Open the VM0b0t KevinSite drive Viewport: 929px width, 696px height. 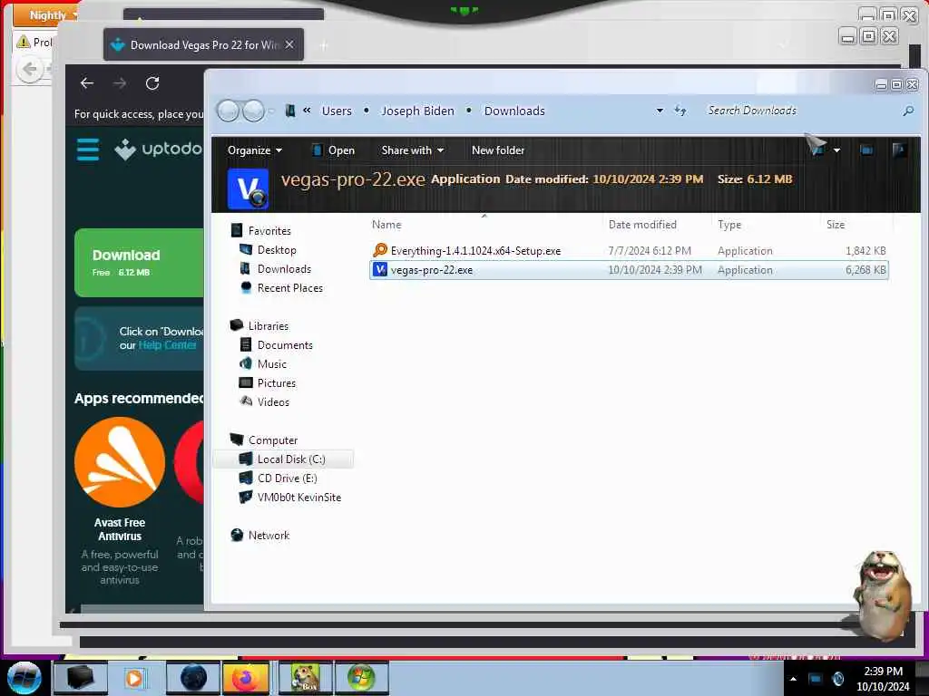click(298, 498)
